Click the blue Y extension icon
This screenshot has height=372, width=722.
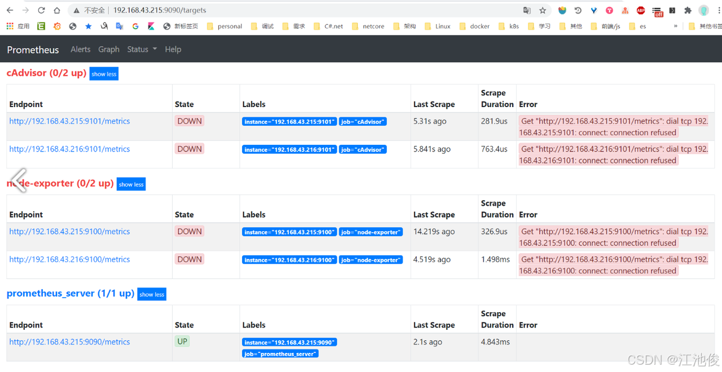[x=593, y=10]
